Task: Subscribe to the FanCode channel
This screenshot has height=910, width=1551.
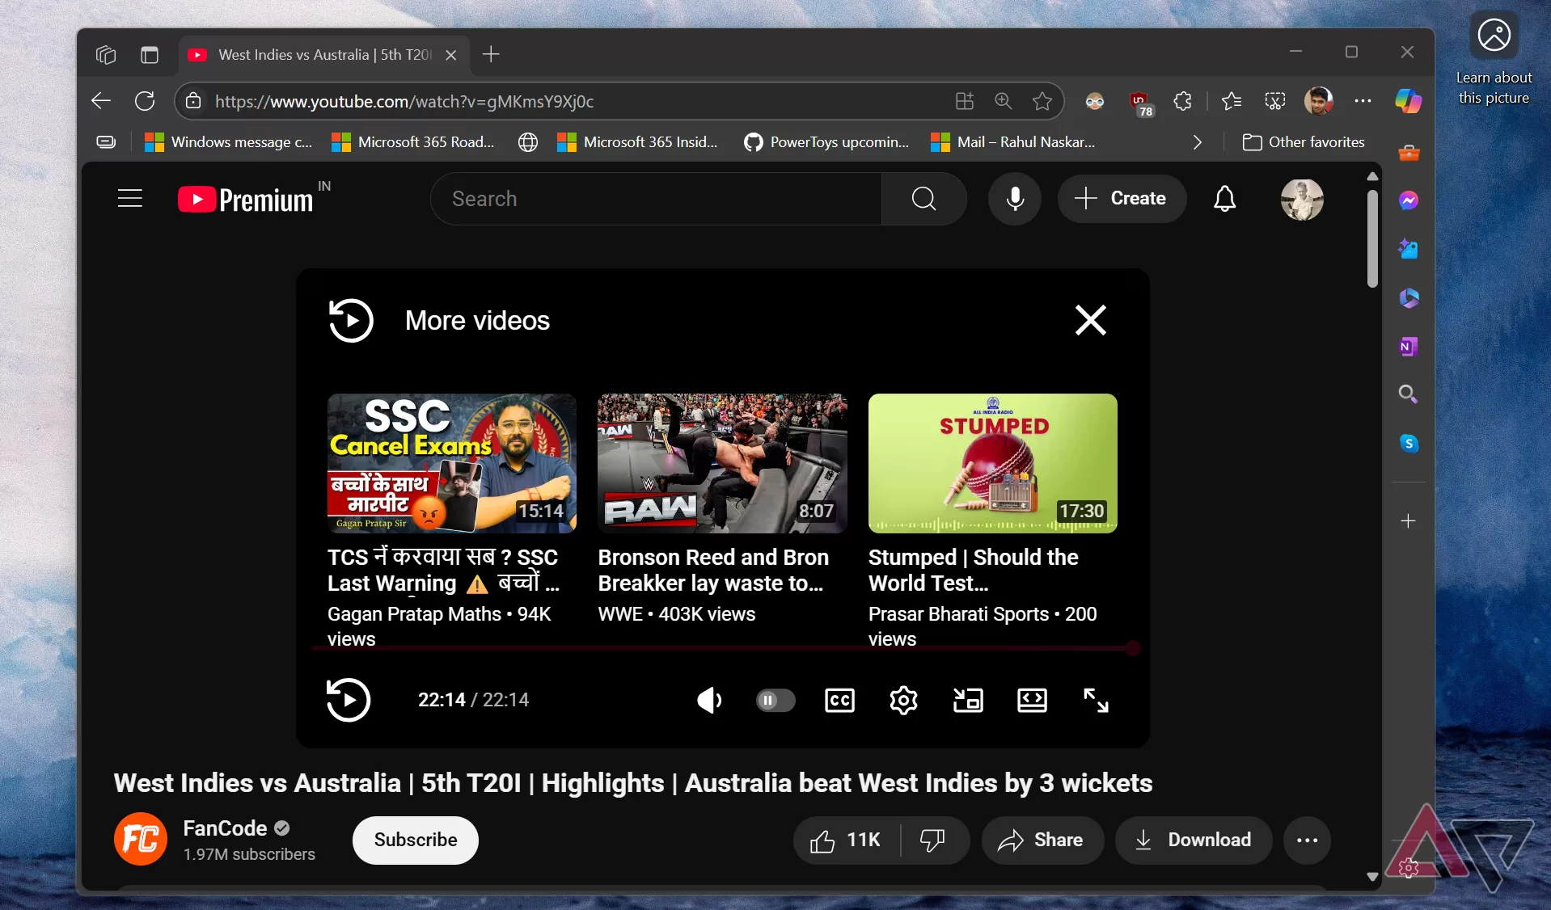Action: click(415, 840)
